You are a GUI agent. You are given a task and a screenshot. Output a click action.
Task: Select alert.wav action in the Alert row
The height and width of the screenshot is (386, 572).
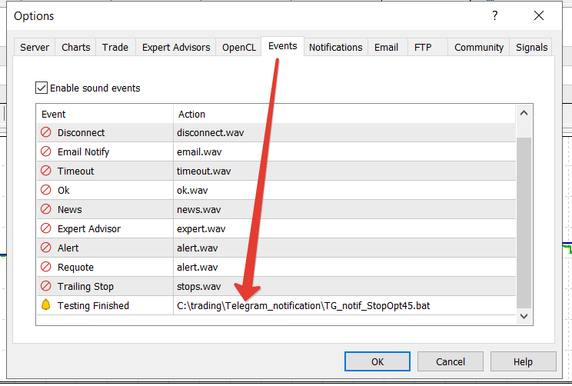(x=344, y=248)
